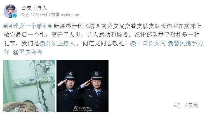Open the 公安主持人 username profile link

34,8
